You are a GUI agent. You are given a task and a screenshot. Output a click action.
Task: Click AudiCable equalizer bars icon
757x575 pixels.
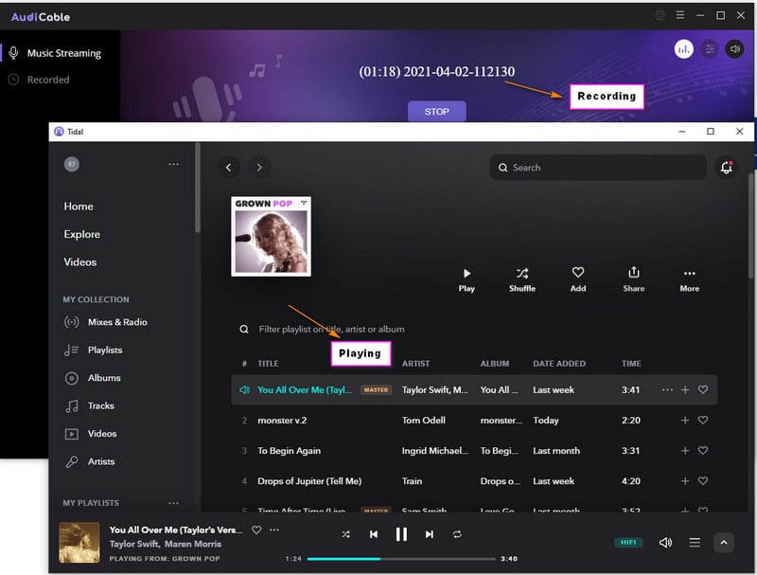pyautogui.click(x=683, y=49)
